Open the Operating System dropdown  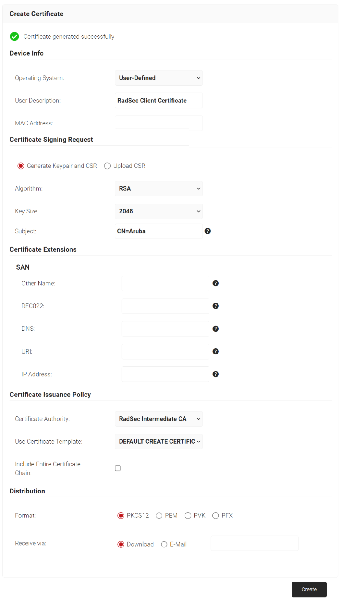pos(159,78)
